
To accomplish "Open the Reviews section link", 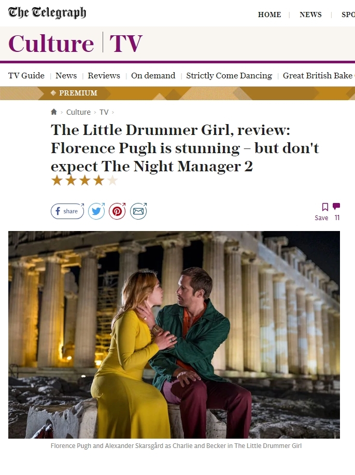I will tap(104, 75).
